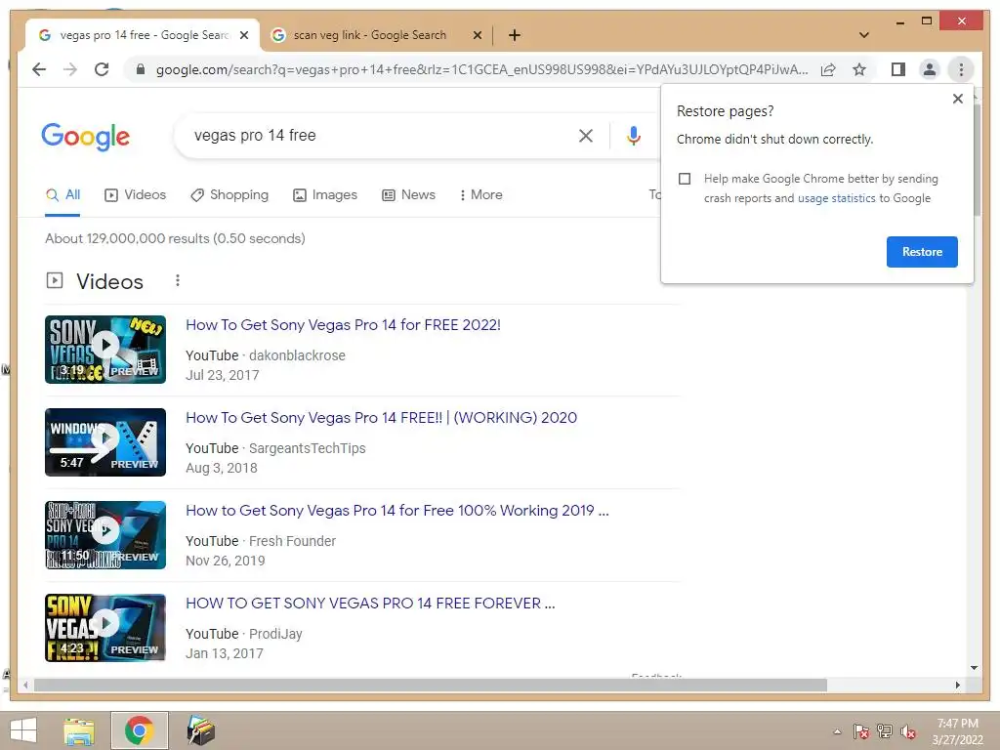Select the All results tab

[x=62, y=195]
